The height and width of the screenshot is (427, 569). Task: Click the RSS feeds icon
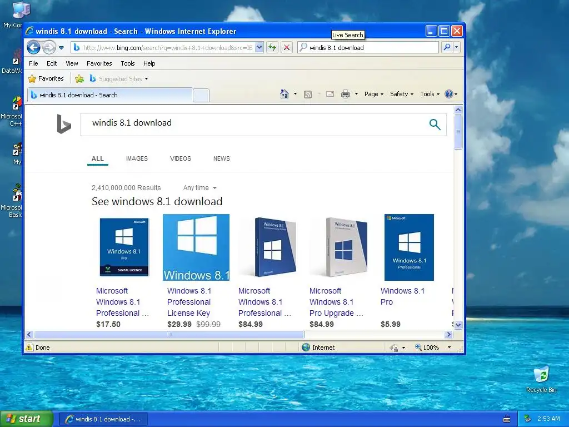[x=308, y=95]
